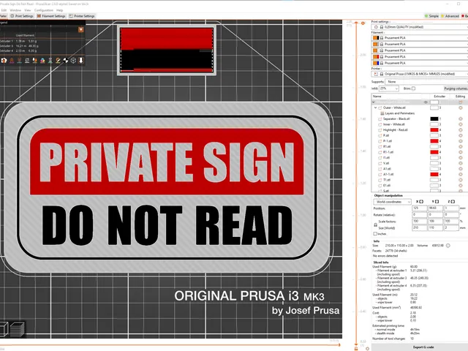This screenshot has width=468, height=351.
Task: Open the Printer Settings tab
Action: (x=82, y=16)
